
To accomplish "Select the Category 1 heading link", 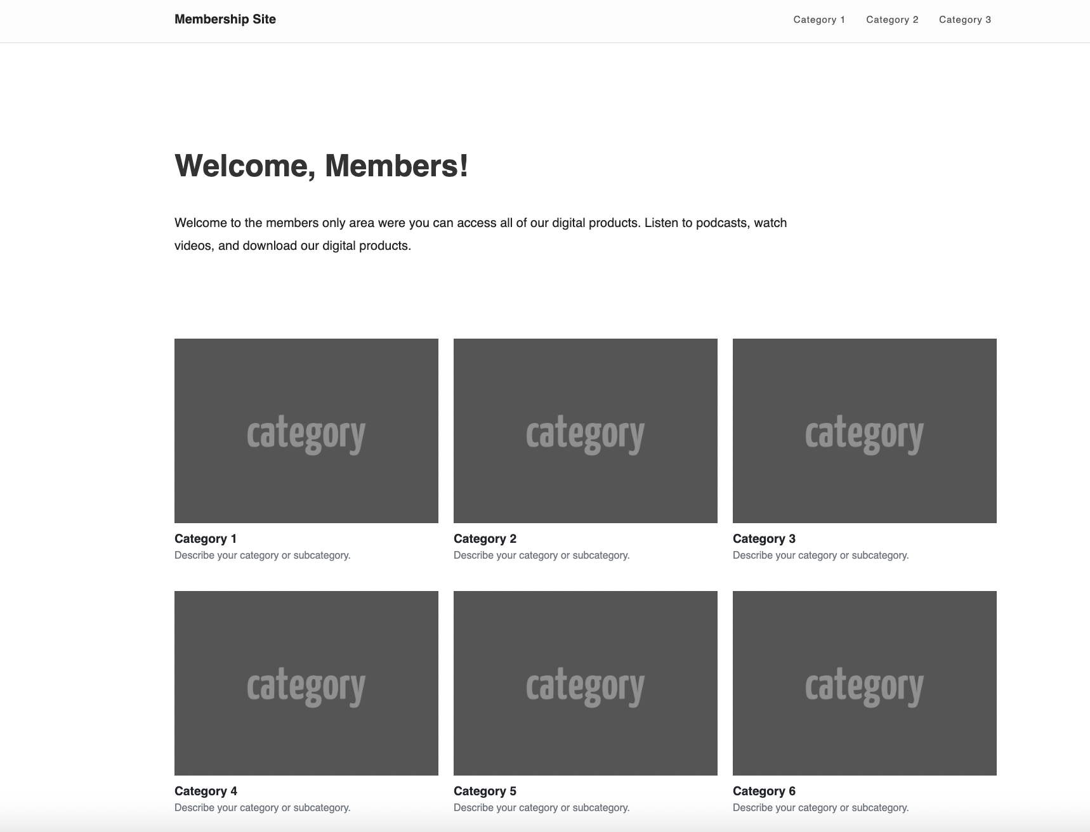I will [x=206, y=538].
